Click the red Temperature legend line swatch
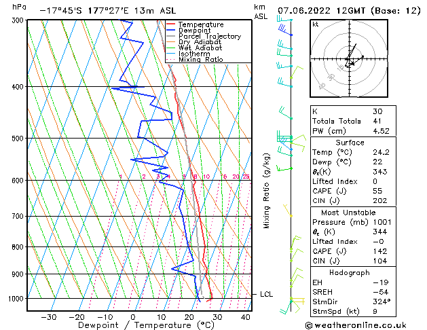The image size is (427, 330). pos(170,24)
